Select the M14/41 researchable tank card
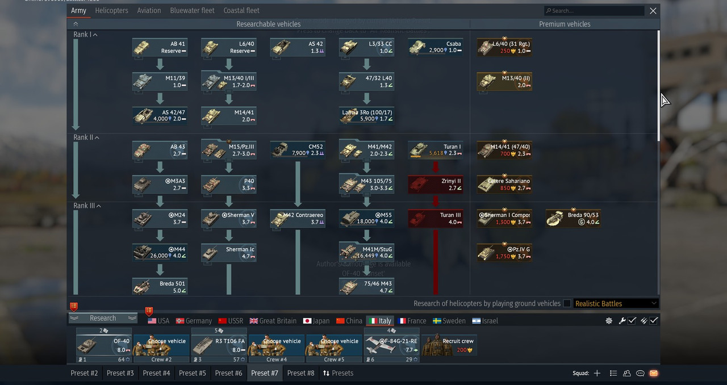Screen dimensions: 727x385 click(229, 116)
